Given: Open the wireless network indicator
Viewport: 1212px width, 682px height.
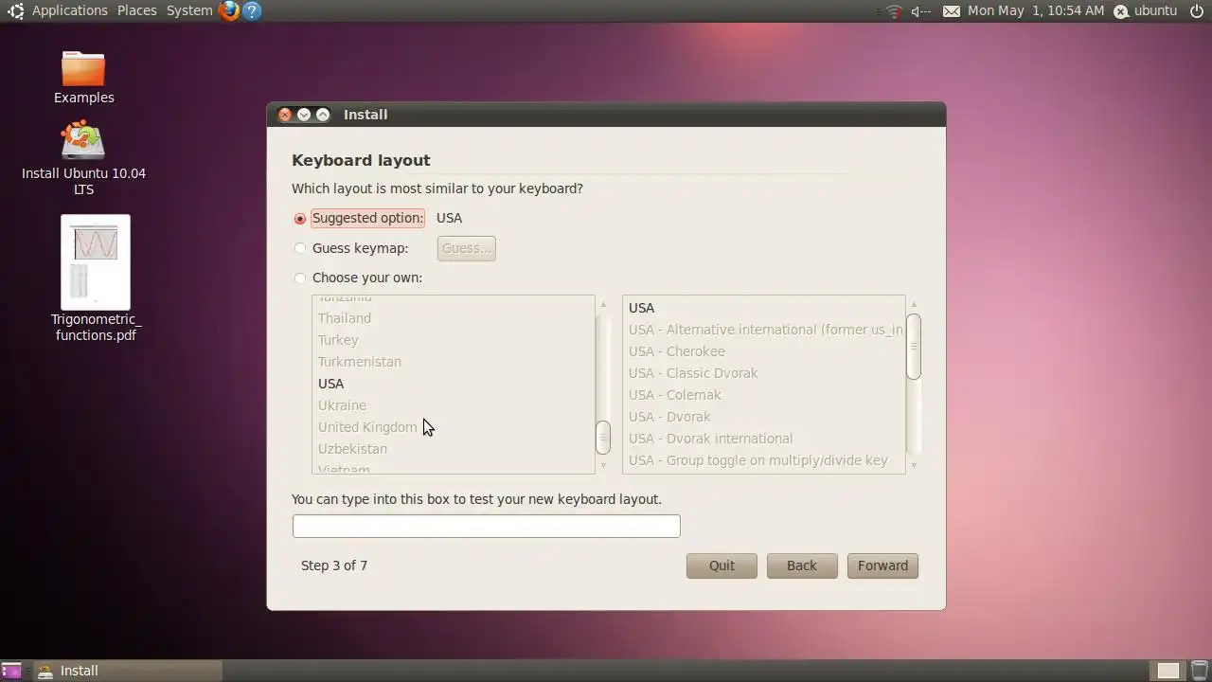Looking at the screenshot, I should click(x=894, y=11).
